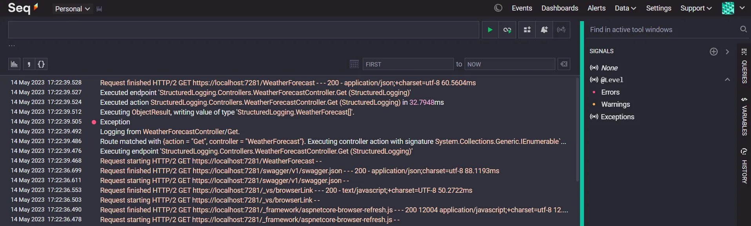Open 'Request starting ... /WeatherForecast' event
Viewport: 751px width, 226px height.
pos(211,161)
